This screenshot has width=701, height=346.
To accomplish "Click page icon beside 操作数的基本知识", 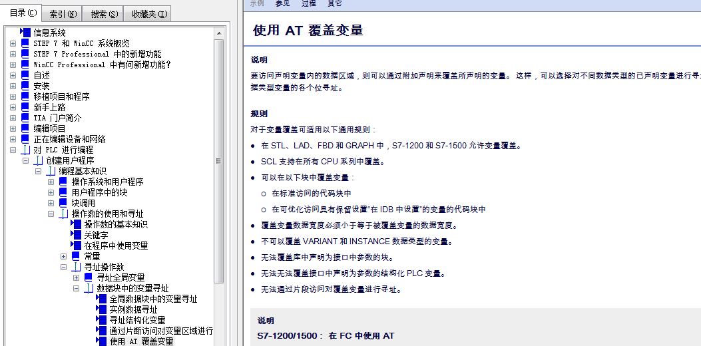I will (76, 224).
